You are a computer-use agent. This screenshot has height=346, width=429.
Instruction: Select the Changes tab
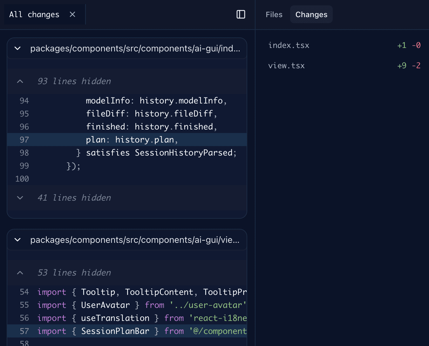(311, 14)
